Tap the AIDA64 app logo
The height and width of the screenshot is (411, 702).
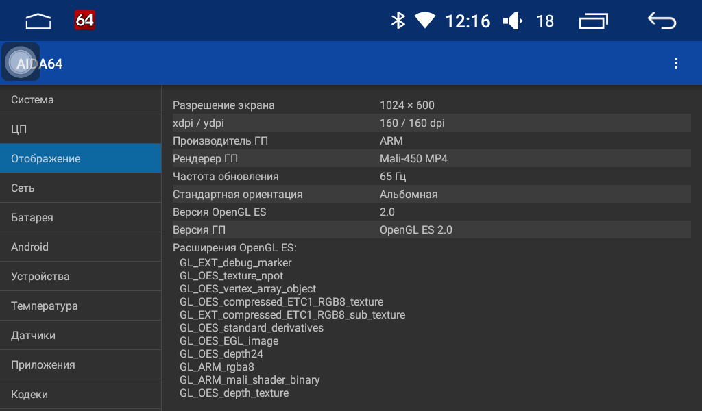[x=21, y=62]
